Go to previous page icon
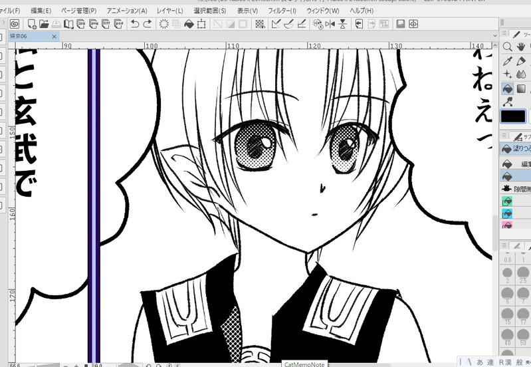The width and height of the screenshot is (531, 367). point(359,24)
